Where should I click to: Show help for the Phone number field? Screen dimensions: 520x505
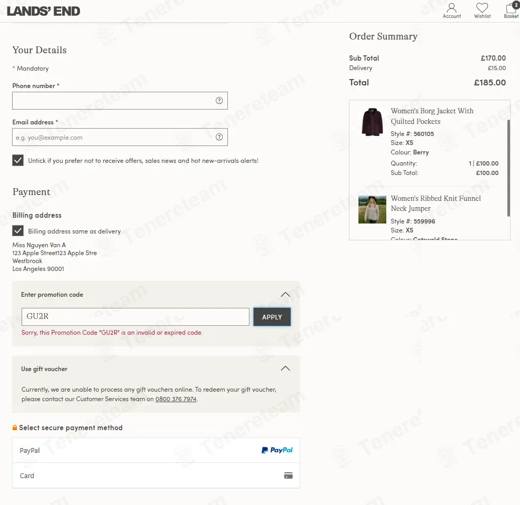click(219, 100)
